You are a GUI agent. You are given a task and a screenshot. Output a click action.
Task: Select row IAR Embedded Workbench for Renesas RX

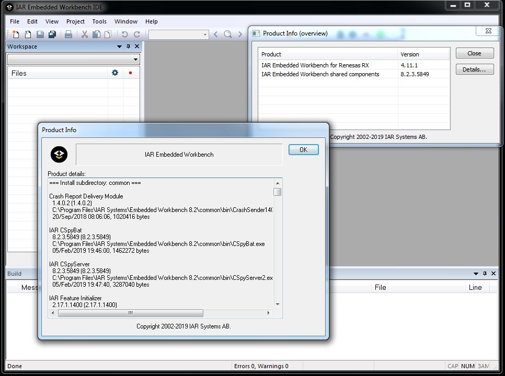click(354, 65)
